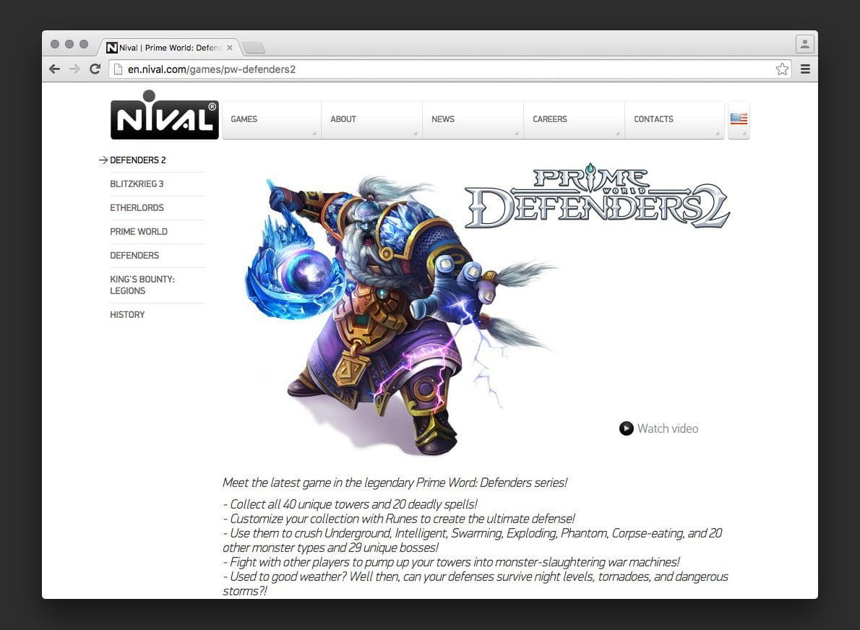Click the address bar URL field

tap(434, 69)
